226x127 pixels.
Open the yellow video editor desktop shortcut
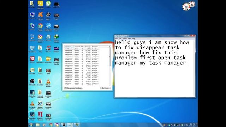tap(40, 5)
